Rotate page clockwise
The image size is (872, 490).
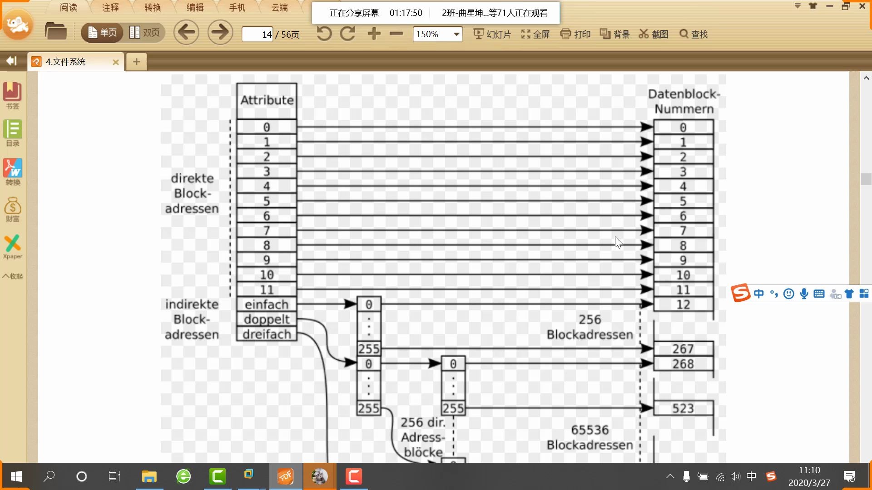[347, 34]
